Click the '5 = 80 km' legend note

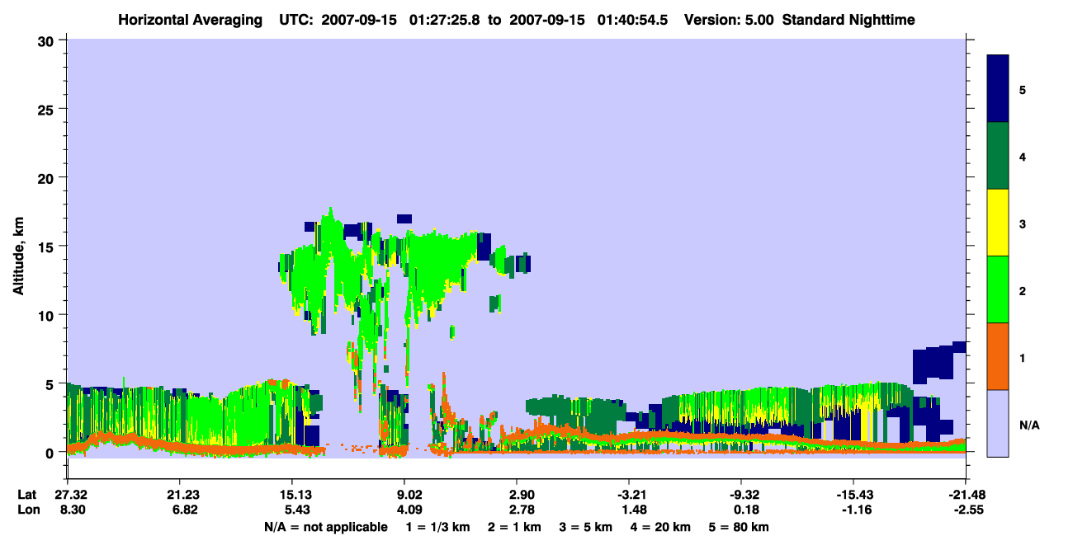click(740, 527)
